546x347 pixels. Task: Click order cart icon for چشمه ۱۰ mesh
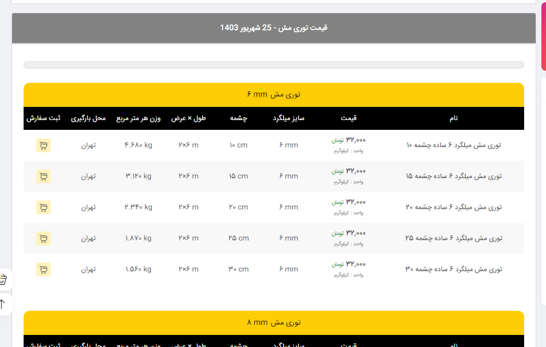[x=43, y=145]
